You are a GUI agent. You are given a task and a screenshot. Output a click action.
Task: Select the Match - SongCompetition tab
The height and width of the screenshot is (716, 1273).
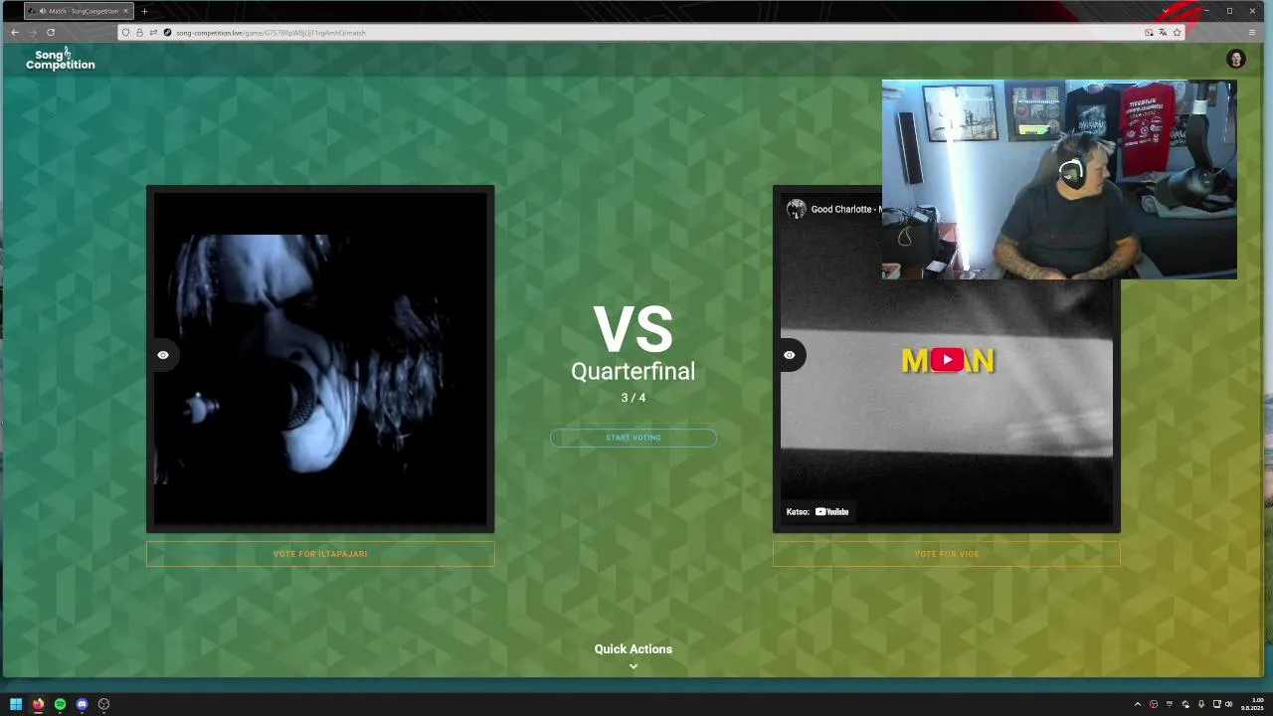[78, 11]
